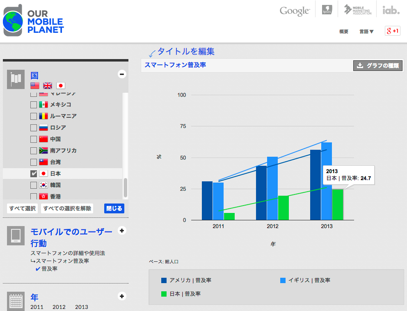Screen dimensions: 407x311
Task: Click the Taiwan flag icon in list
Action: tap(43, 162)
